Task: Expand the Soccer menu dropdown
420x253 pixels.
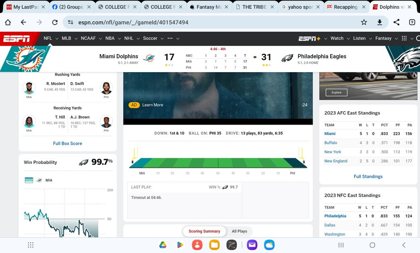Action: (162, 39)
